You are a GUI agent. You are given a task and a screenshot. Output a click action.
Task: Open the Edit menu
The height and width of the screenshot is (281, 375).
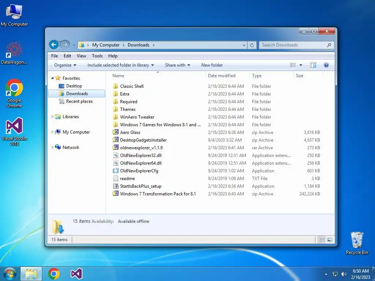(67, 56)
